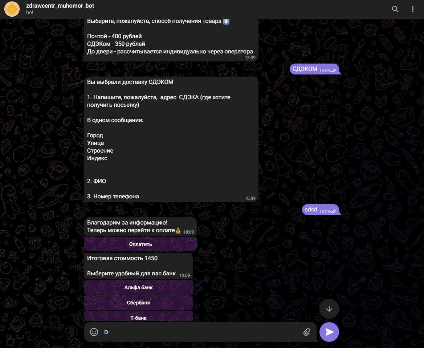Open the three-dot more options menu
Viewport: 424px width, 348px height.
pos(412,9)
